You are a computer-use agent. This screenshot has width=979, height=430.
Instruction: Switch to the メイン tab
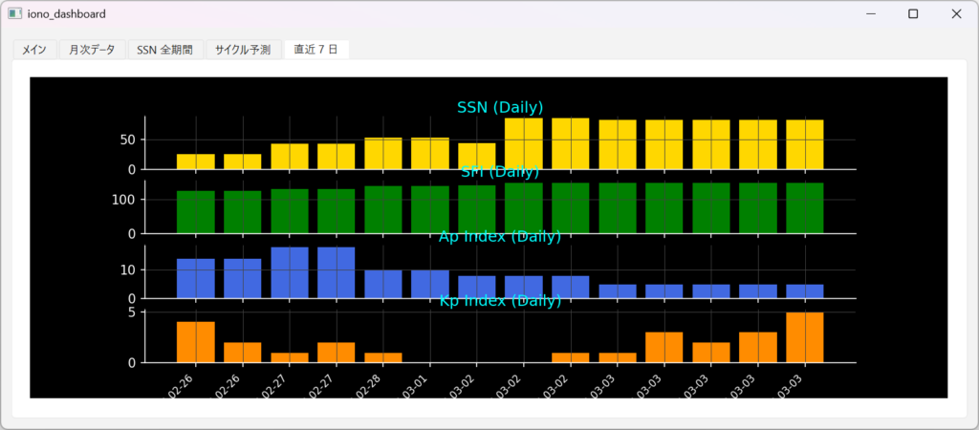pyautogui.click(x=33, y=49)
